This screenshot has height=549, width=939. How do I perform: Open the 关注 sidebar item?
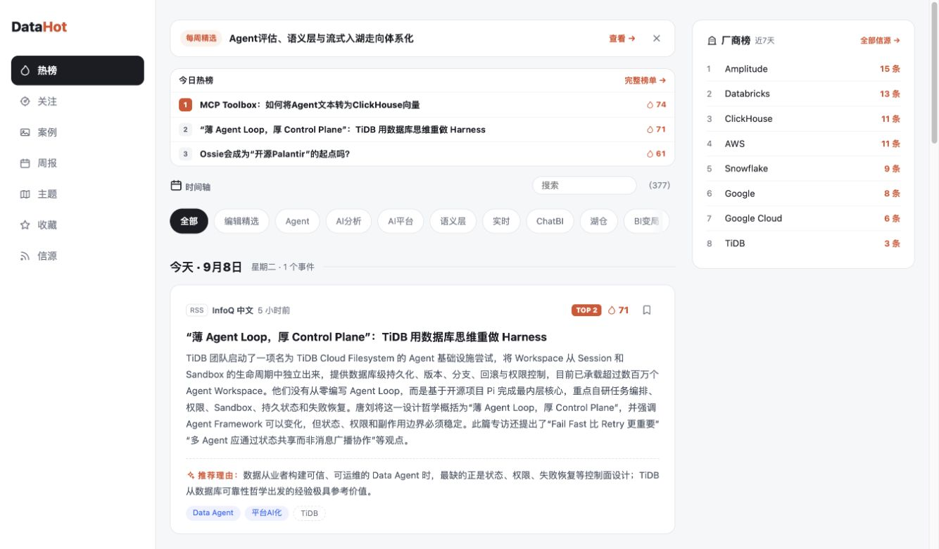tap(77, 101)
